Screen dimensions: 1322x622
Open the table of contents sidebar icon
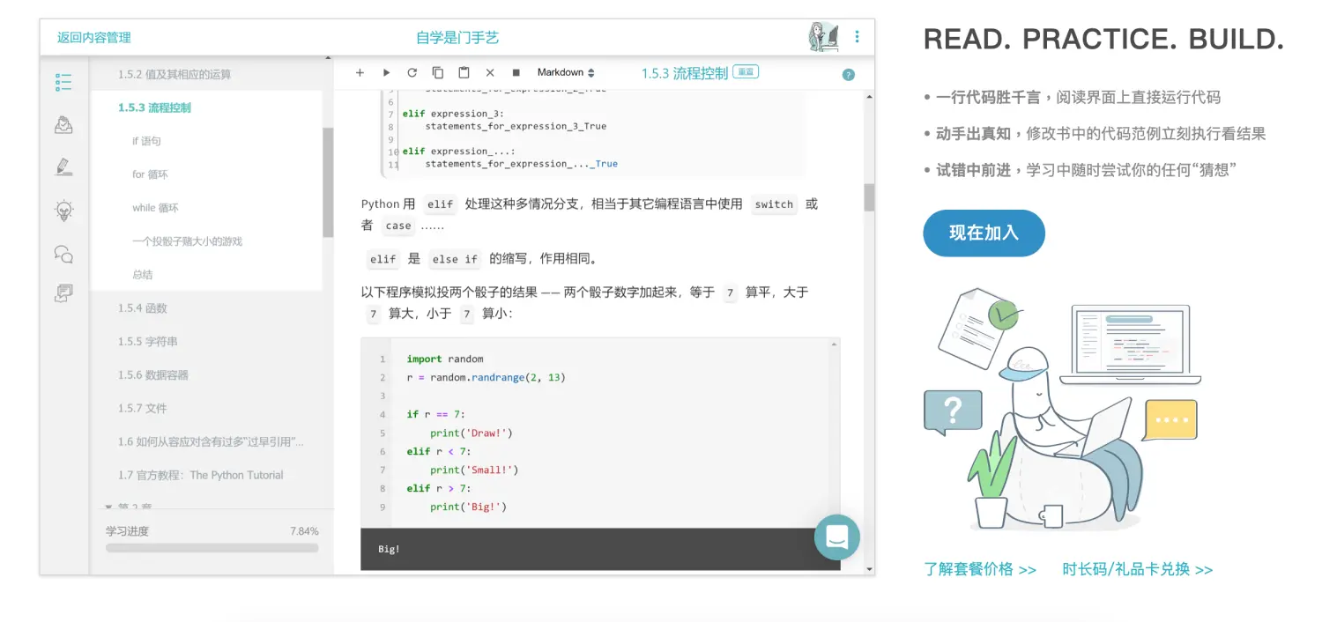[x=63, y=83]
